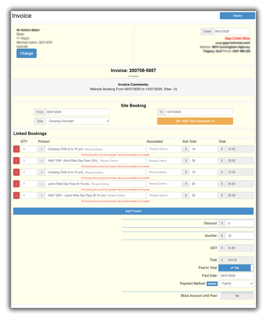Click the Linked Bookings heading

pyautogui.click(x=30, y=134)
